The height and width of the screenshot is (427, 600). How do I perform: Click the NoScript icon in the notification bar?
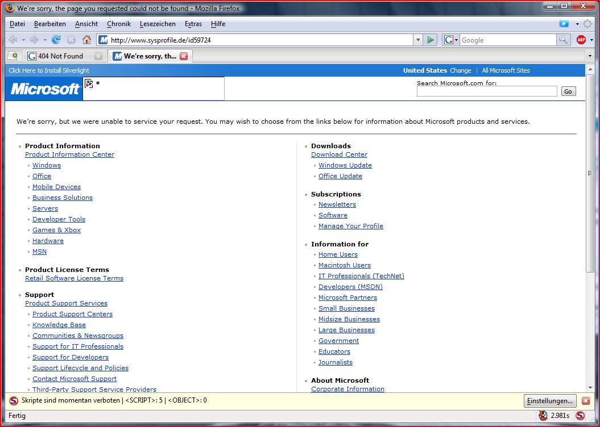14,401
